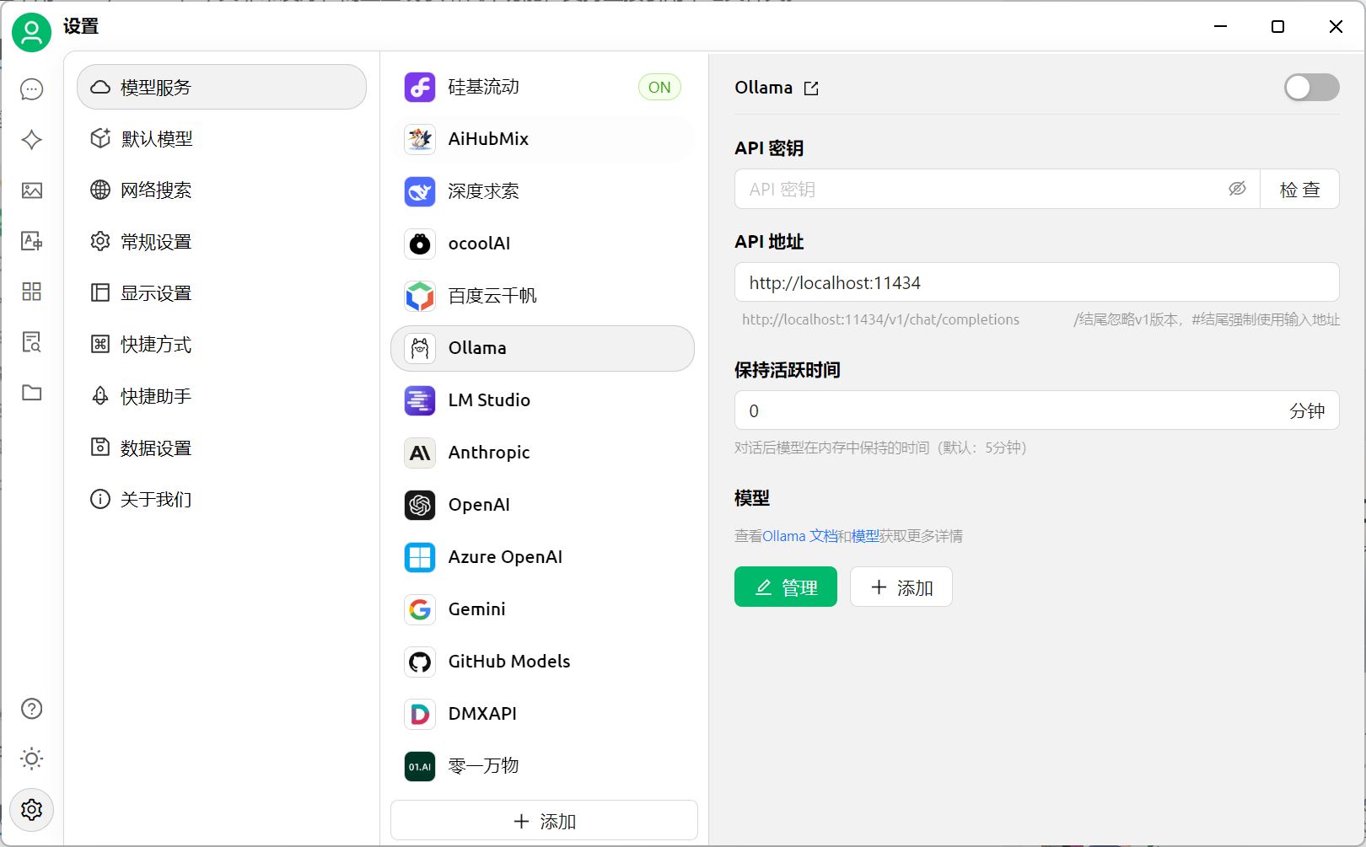The height and width of the screenshot is (847, 1366).
Task: Open 快捷方式 settings section
Action: [x=222, y=344]
